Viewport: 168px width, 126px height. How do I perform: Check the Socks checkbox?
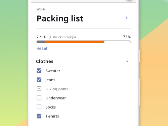click(39, 107)
